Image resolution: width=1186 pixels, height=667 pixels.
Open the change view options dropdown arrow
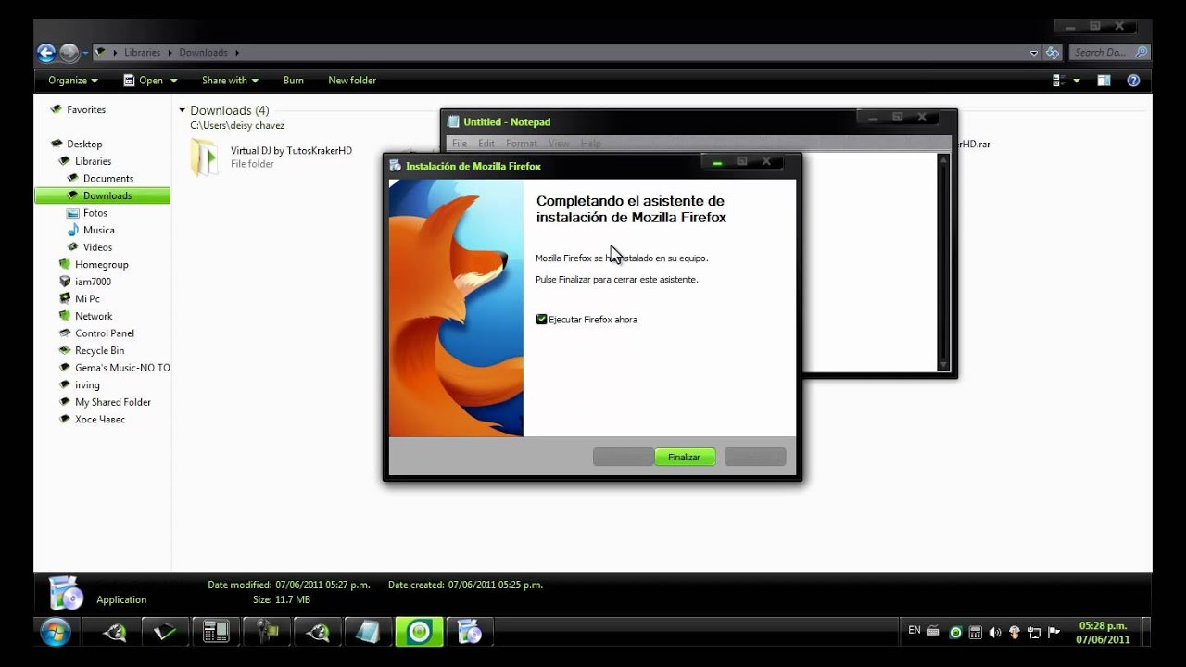[1077, 81]
